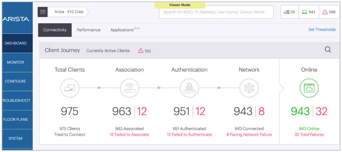Switch to the Performance tab
The width and height of the screenshot is (342, 152).
point(88,30)
